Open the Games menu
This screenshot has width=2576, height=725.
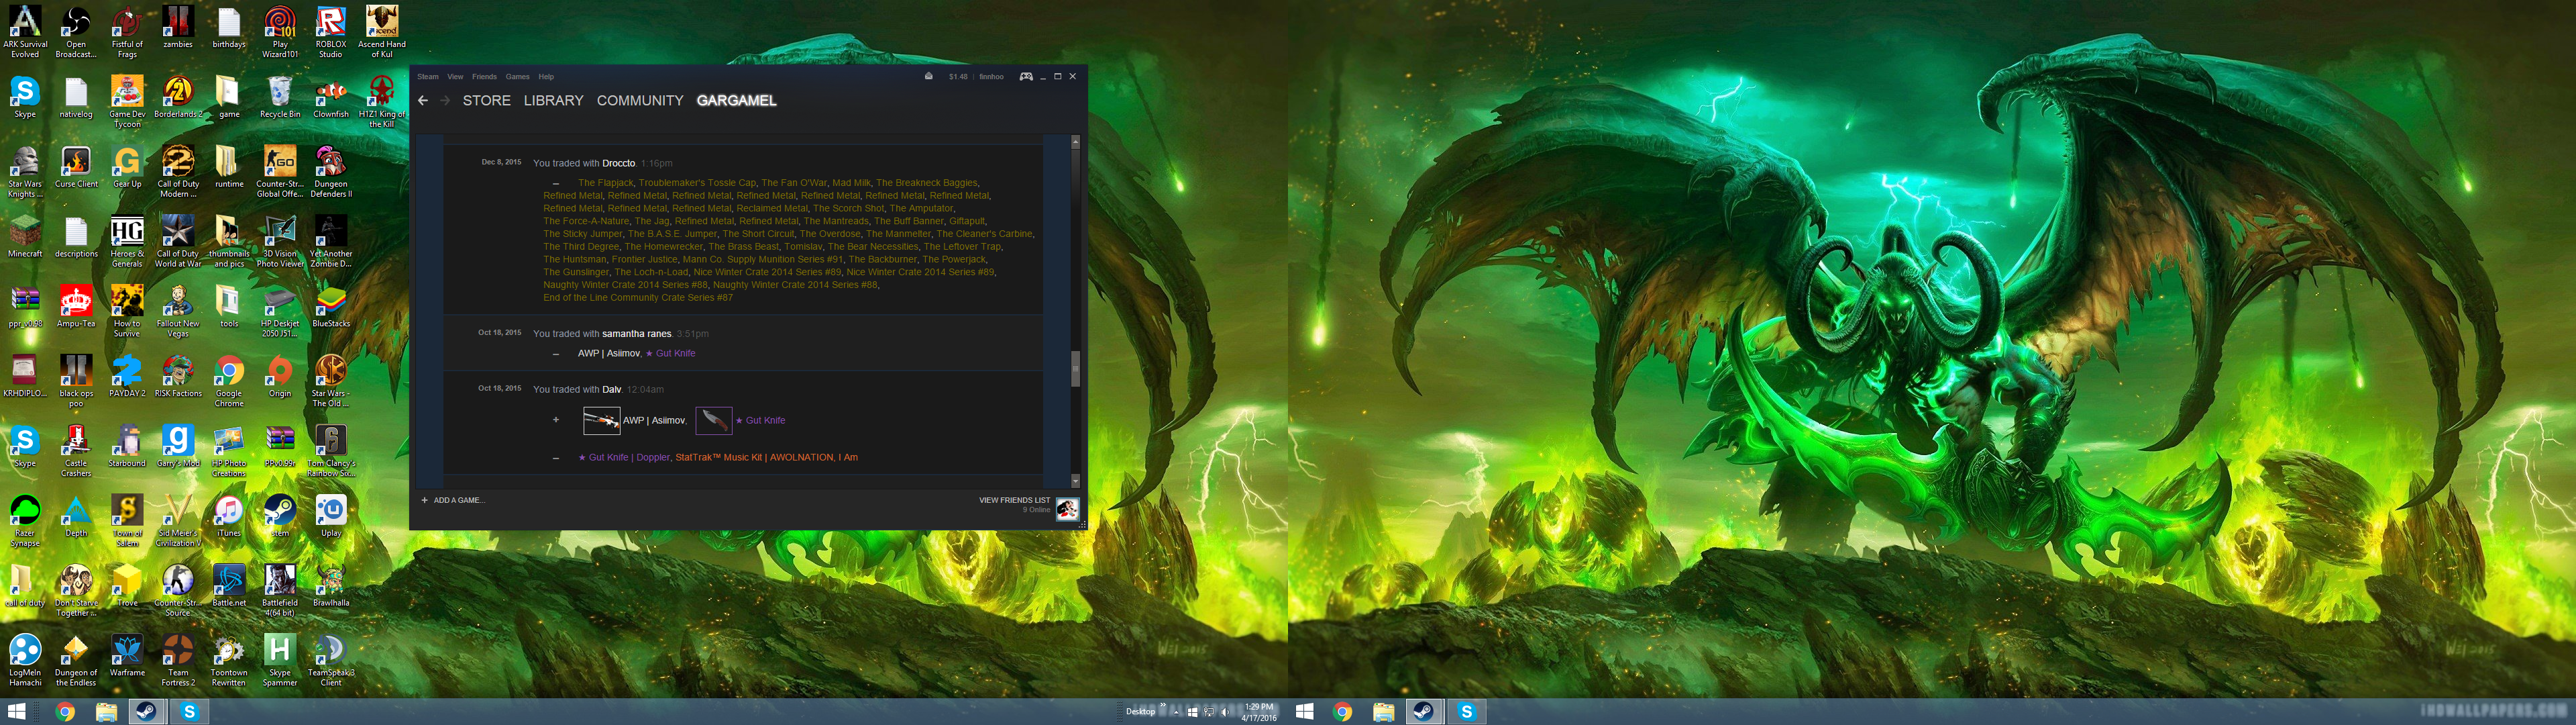click(x=517, y=76)
